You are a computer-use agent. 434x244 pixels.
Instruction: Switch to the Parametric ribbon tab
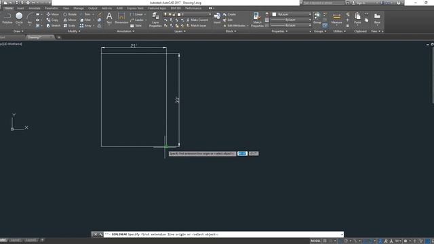(x=52, y=8)
